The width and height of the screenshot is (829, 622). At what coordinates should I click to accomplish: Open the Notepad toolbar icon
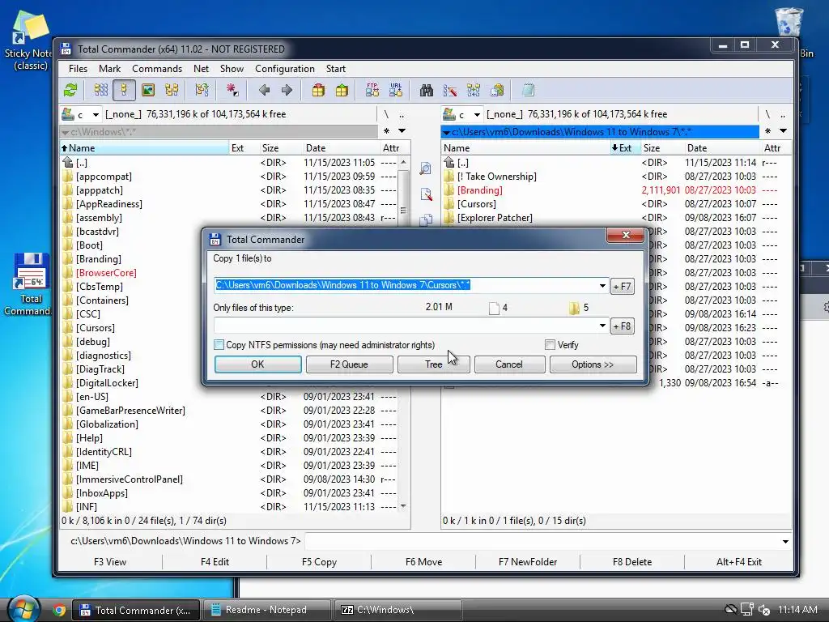tap(528, 90)
